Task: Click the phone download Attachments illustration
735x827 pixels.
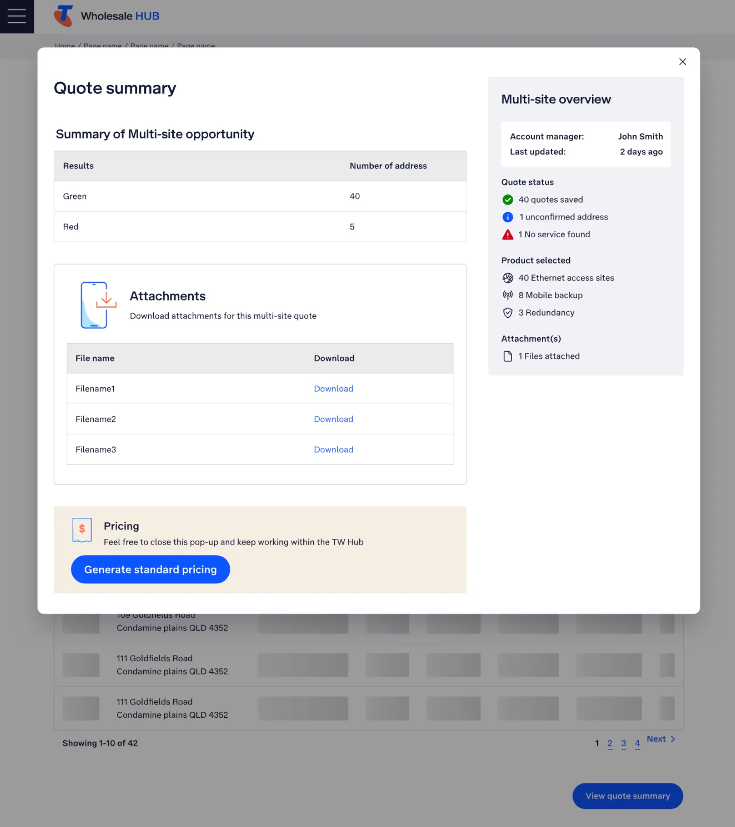Action: tap(98, 305)
